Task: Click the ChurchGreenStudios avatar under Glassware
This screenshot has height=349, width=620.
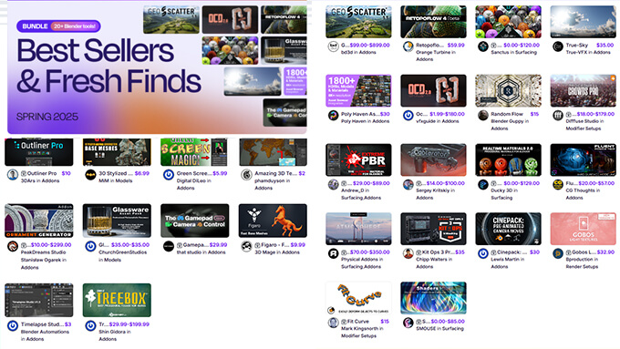Action: point(90,246)
